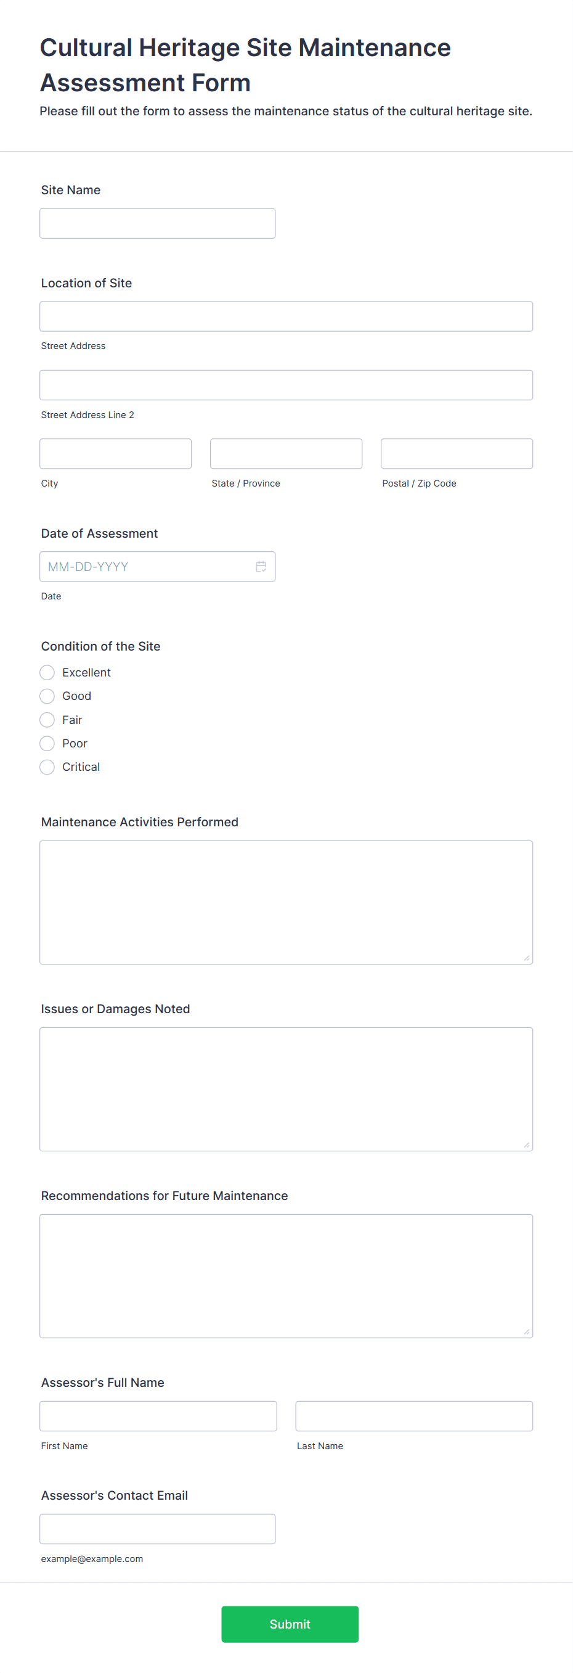Pick the Critical condition option
Screen dimensions: 573x1673
tap(47, 767)
